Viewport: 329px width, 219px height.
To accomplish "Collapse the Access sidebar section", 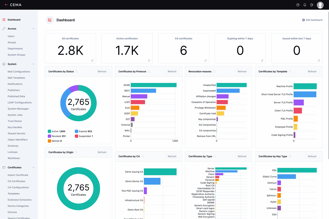I will pyautogui.click(x=33, y=29).
